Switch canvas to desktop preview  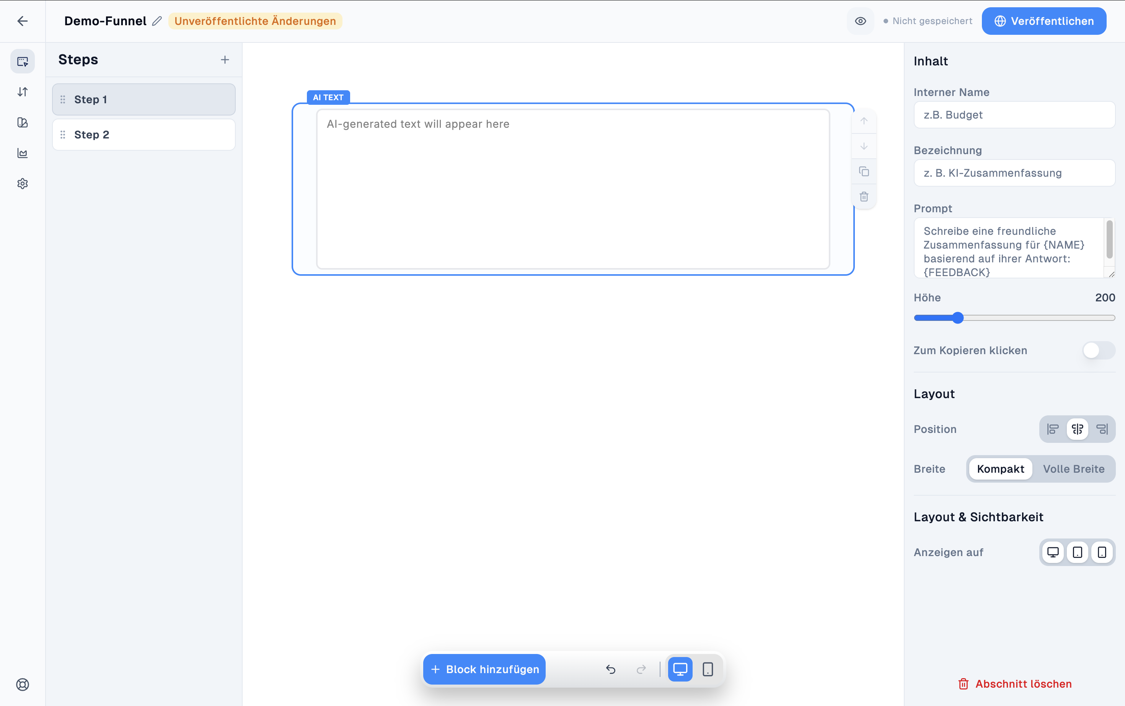coord(680,669)
